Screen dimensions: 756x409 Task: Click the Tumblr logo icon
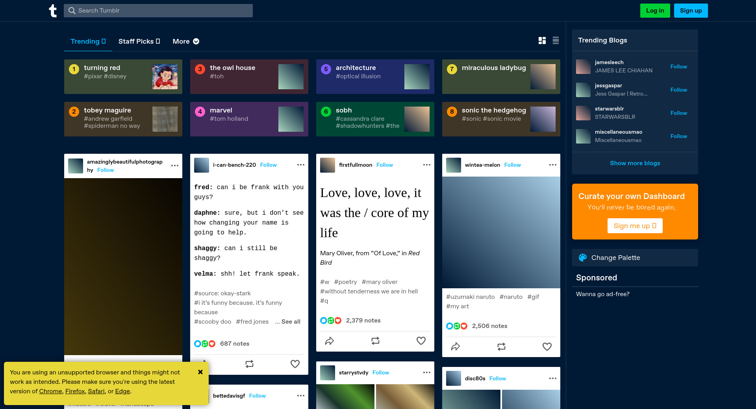coord(53,11)
